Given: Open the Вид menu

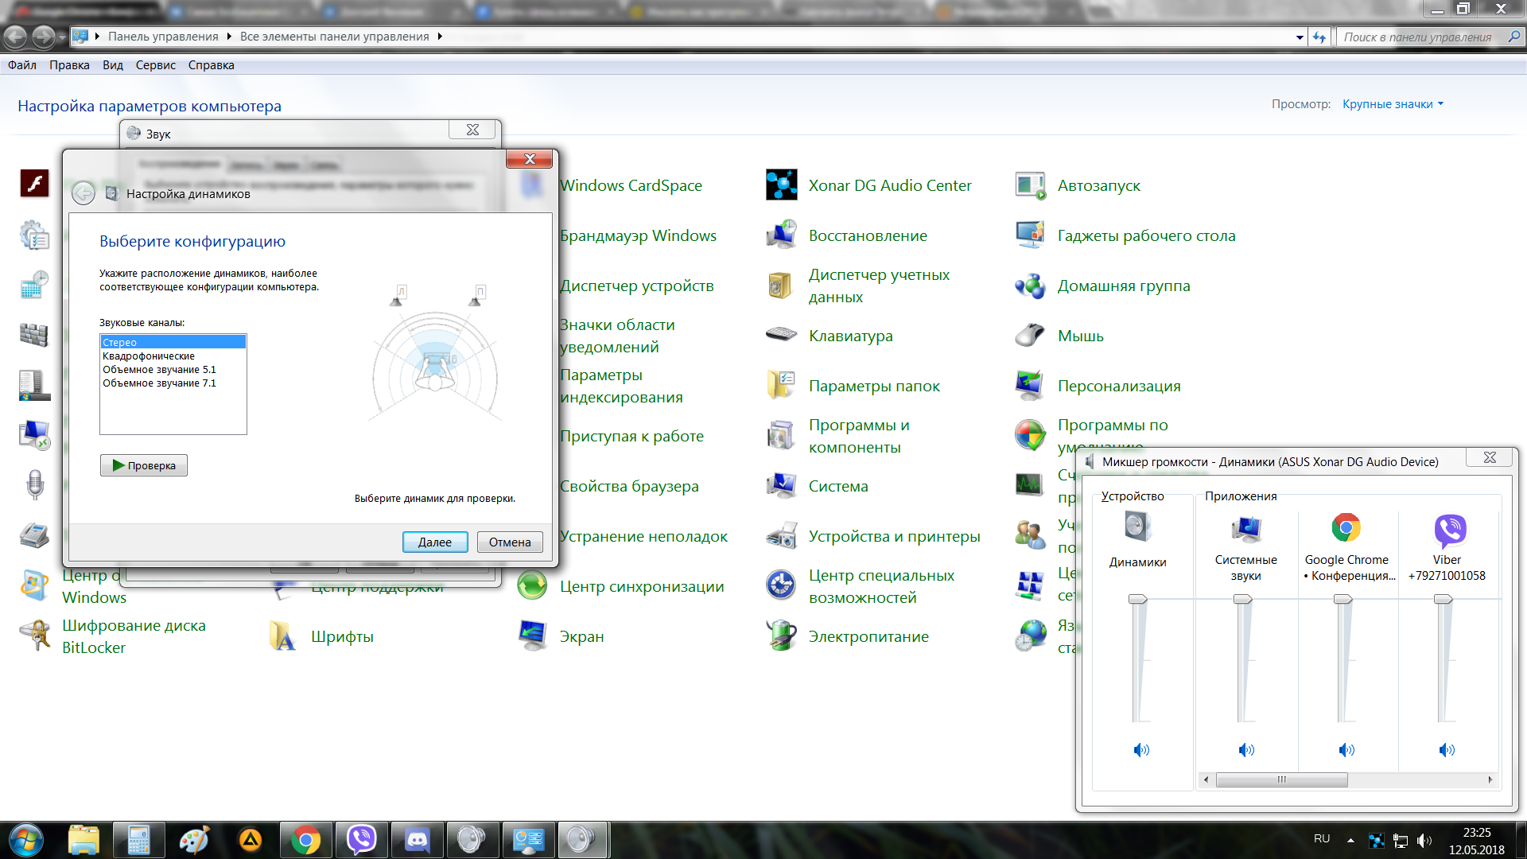Looking at the screenshot, I should pos(112,65).
